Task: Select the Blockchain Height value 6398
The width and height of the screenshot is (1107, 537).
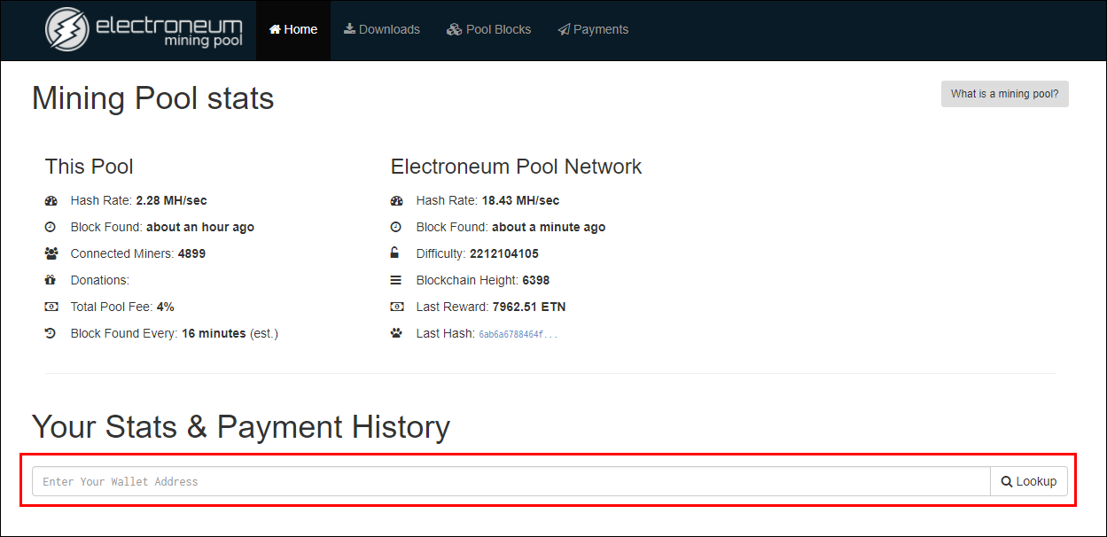Action: click(x=536, y=280)
